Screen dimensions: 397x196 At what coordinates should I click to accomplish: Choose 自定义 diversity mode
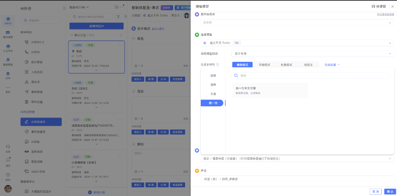(308, 65)
